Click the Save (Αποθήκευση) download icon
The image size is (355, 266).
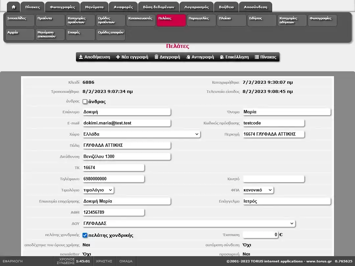point(81,57)
